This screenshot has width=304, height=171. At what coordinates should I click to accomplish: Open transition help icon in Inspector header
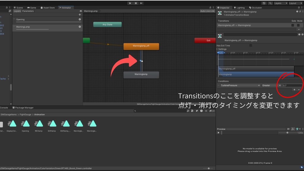point(297,12)
